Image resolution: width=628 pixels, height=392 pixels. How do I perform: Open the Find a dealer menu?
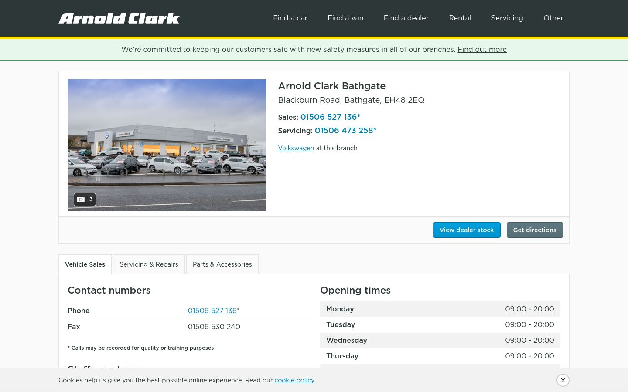(x=406, y=18)
